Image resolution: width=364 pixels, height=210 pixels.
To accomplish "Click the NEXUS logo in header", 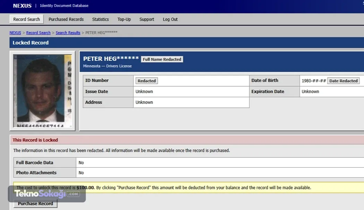I will (22, 6).
